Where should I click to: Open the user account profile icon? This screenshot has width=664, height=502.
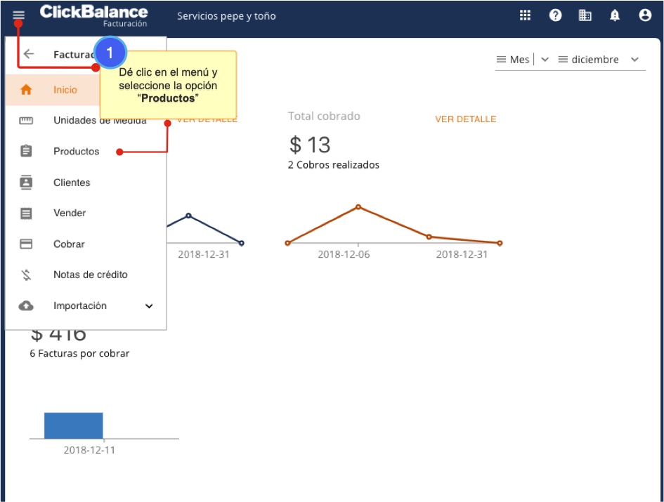tap(645, 15)
